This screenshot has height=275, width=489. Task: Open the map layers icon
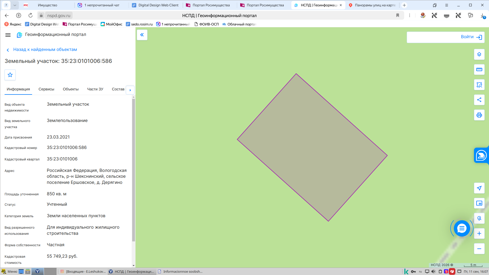pos(479,54)
